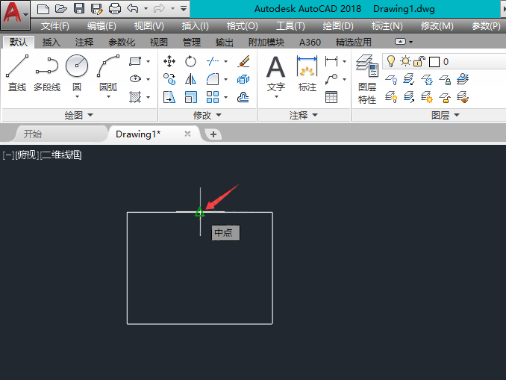This screenshot has height=380, width=506.
Task: Open the Arc tool dropdown arrow
Action: (x=108, y=96)
